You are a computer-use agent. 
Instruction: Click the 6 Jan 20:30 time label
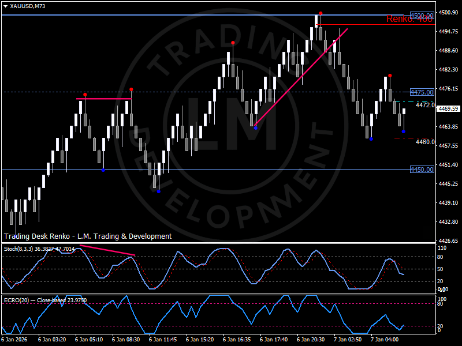click(311, 340)
